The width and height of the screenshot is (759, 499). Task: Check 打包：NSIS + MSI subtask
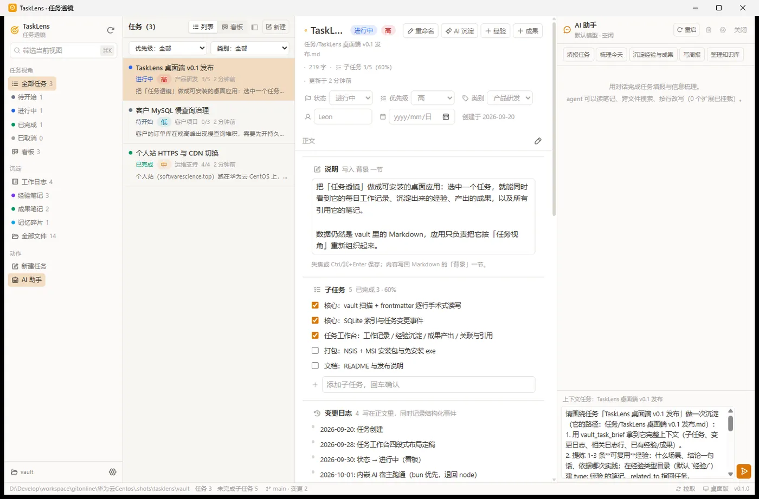(315, 351)
